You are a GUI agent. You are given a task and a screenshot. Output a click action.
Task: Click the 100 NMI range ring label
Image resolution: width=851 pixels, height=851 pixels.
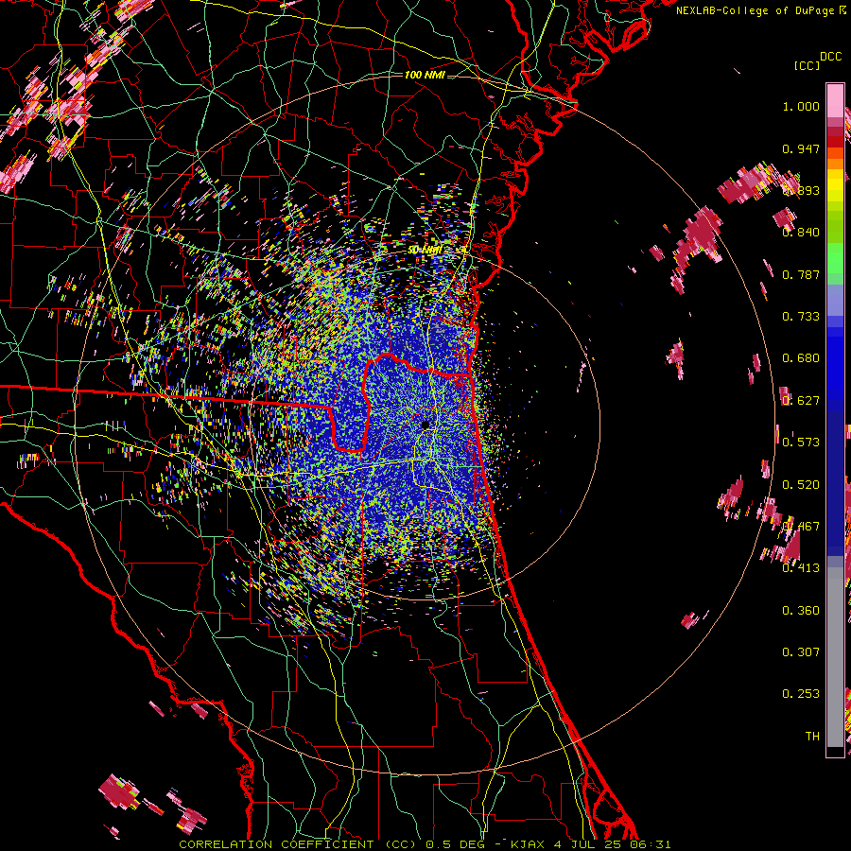click(x=425, y=75)
